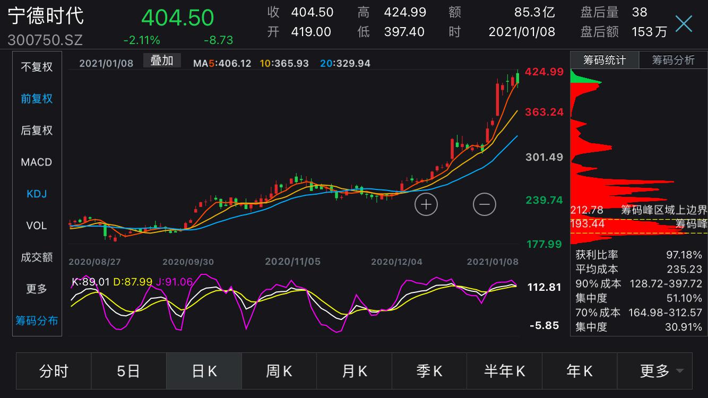Click the 2020/09/30 date axis label
708x398 pixels.
tap(188, 262)
